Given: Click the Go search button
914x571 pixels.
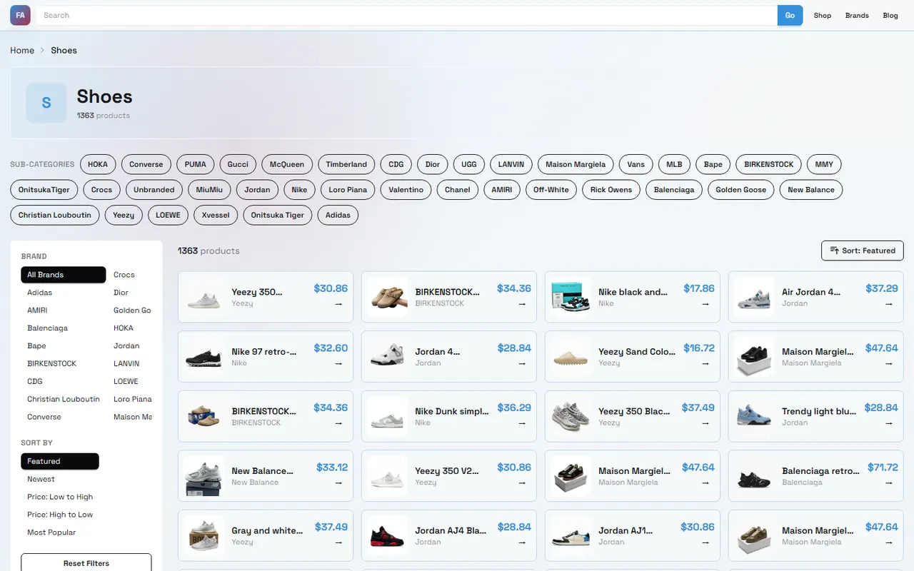Looking at the screenshot, I should coord(790,16).
